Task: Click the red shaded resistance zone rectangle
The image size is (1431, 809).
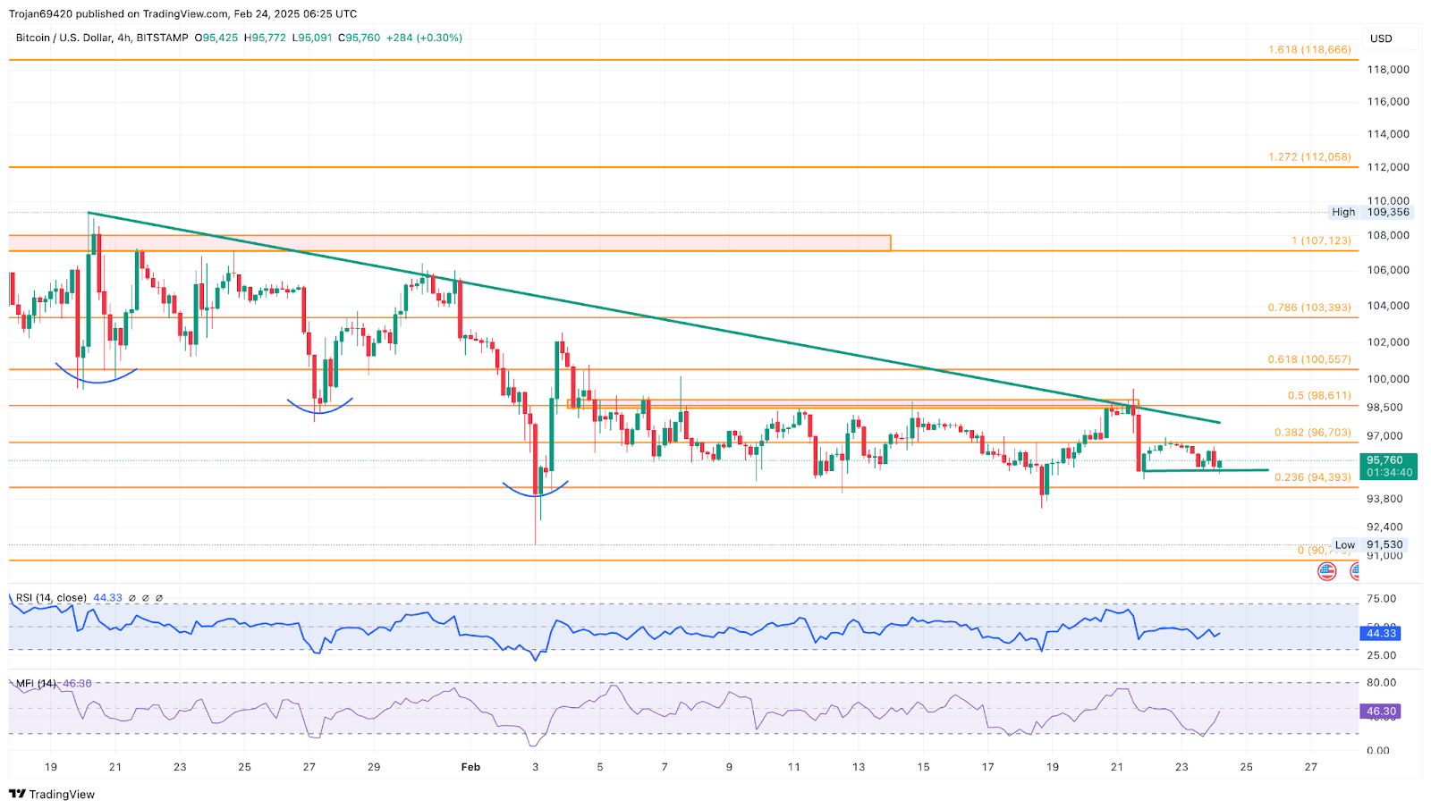Action: (450, 242)
